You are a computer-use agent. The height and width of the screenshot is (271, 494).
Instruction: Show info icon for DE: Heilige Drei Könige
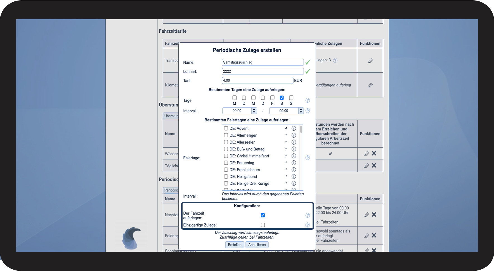coord(294,183)
